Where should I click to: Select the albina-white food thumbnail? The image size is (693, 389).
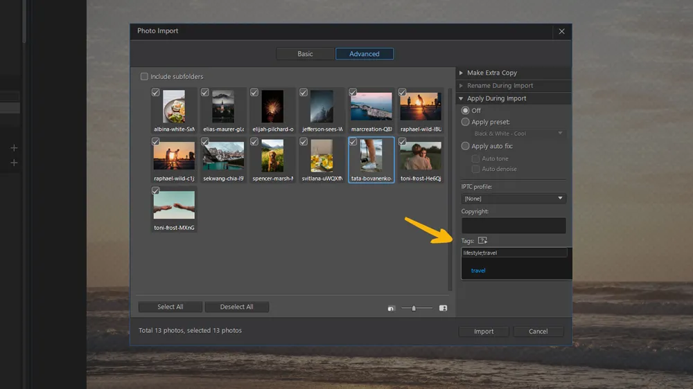click(174, 107)
